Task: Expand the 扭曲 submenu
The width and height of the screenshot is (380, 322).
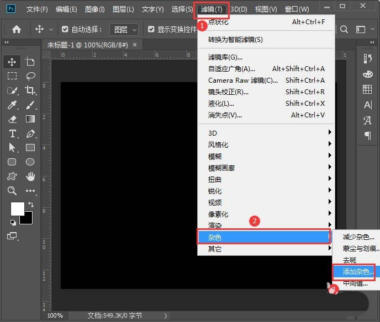Action: pyautogui.click(x=266, y=179)
